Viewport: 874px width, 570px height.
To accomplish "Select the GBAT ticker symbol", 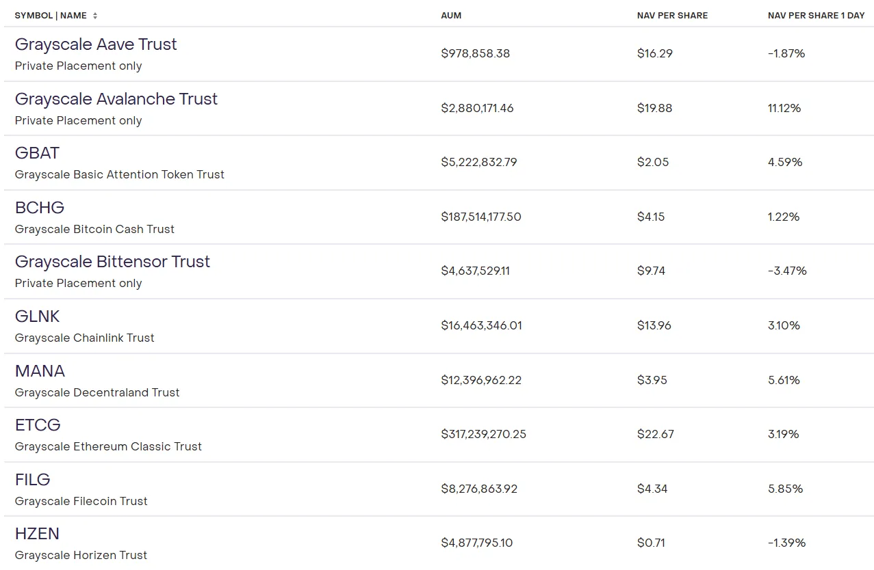I will pos(37,153).
